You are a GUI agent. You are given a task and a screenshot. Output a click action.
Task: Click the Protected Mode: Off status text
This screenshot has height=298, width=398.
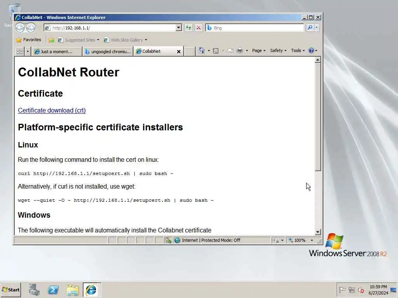pos(221,240)
